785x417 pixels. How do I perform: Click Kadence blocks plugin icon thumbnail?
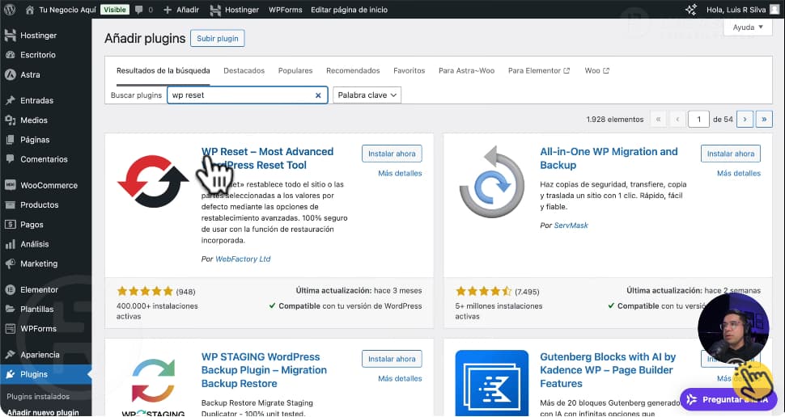click(x=491, y=384)
